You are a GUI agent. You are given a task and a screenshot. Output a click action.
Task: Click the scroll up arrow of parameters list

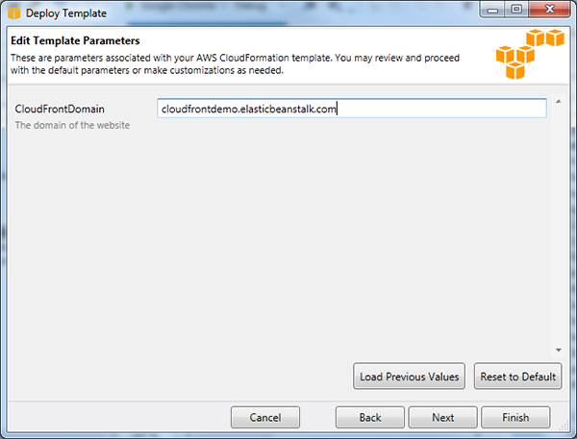(x=558, y=101)
